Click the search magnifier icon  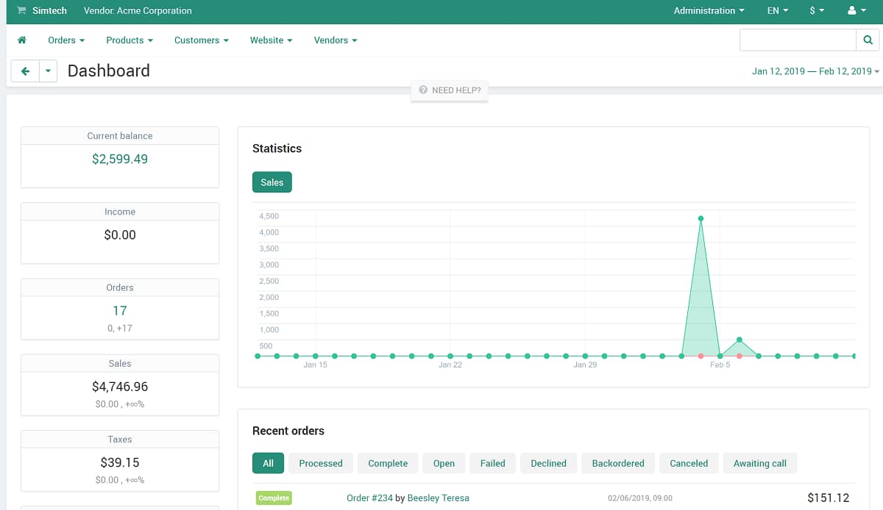click(x=868, y=40)
